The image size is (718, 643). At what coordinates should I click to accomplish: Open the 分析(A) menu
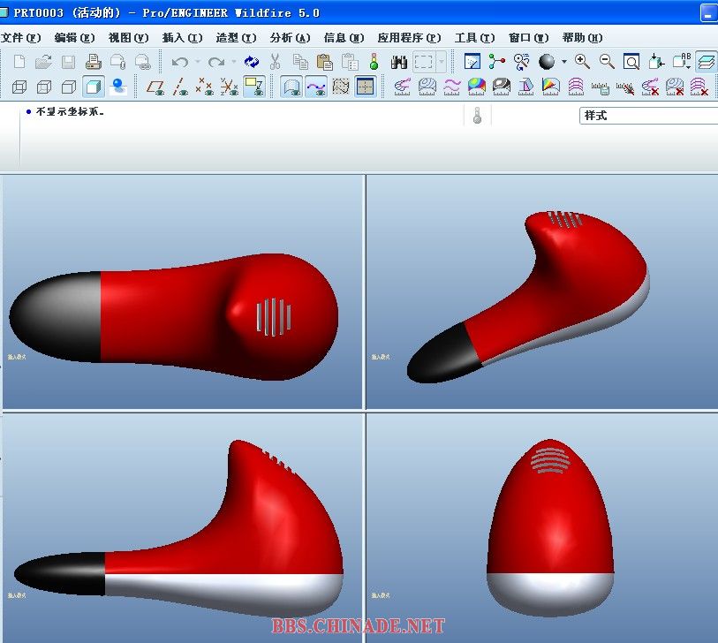tap(290, 38)
